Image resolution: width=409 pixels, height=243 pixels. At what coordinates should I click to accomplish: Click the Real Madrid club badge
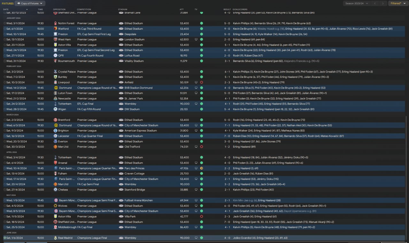[56, 238]
